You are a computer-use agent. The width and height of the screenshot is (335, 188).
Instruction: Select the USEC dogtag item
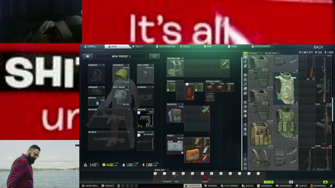(x=96, y=102)
